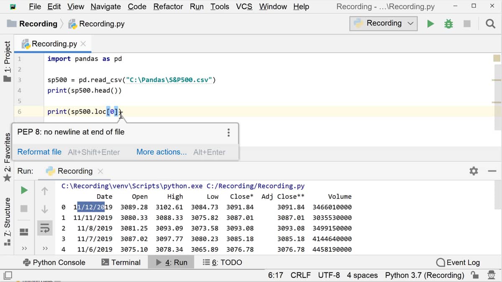Open the Window menu
Image resolution: width=502 pixels, height=282 pixels.
pos(274,7)
